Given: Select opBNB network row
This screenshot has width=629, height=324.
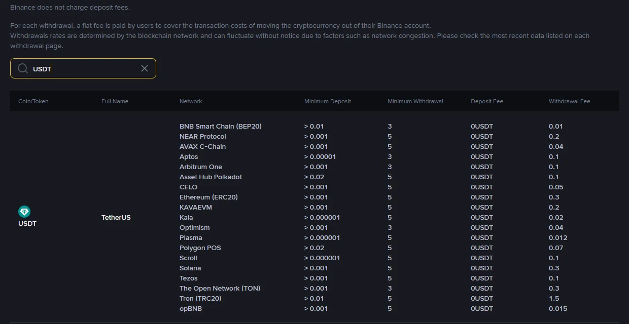Looking at the screenshot, I should click(x=190, y=308).
